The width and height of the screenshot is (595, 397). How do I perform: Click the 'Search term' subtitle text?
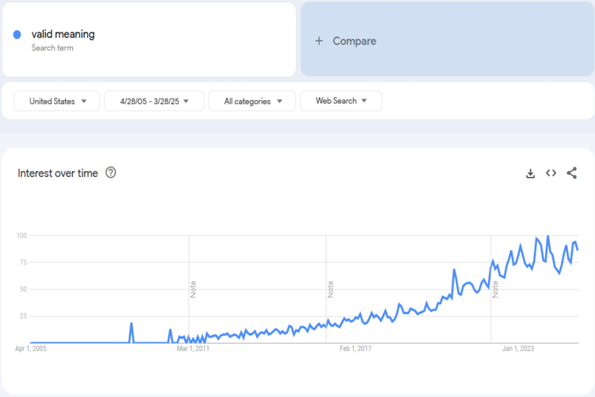pos(52,48)
